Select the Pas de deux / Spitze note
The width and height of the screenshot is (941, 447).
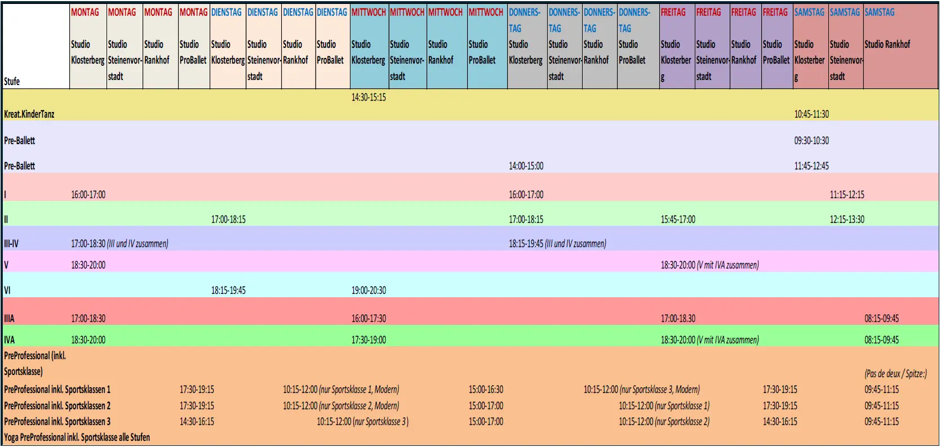(895, 374)
